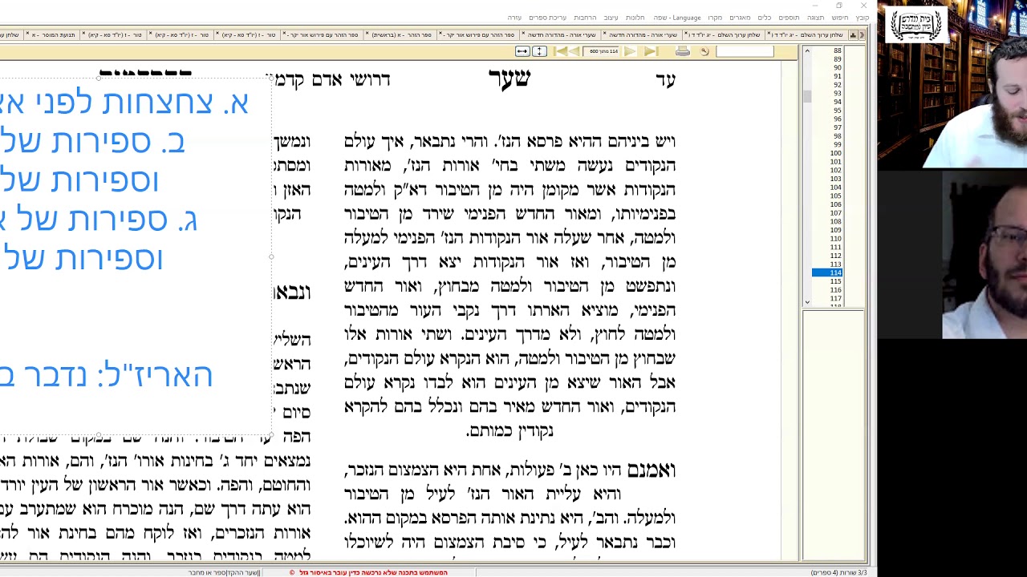
Task: Click the magnifier search icon
Action: tap(704, 51)
